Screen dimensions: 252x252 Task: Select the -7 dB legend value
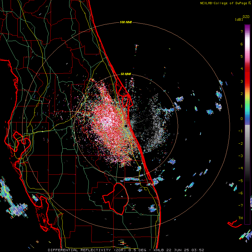coord(241,206)
